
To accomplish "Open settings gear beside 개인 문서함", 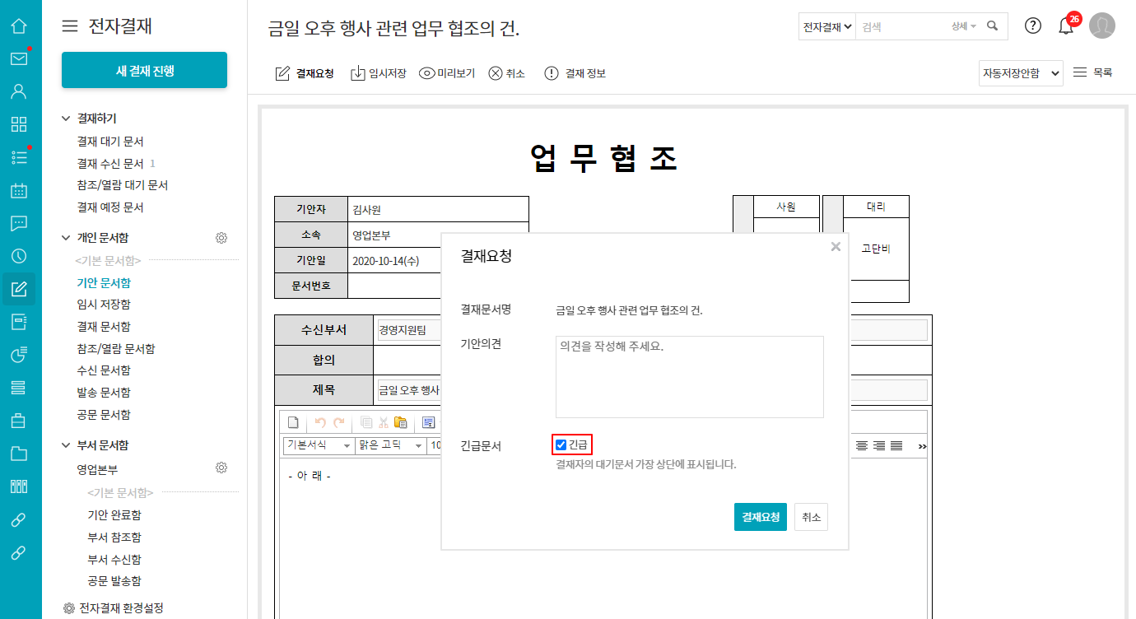I will pyautogui.click(x=221, y=238).
